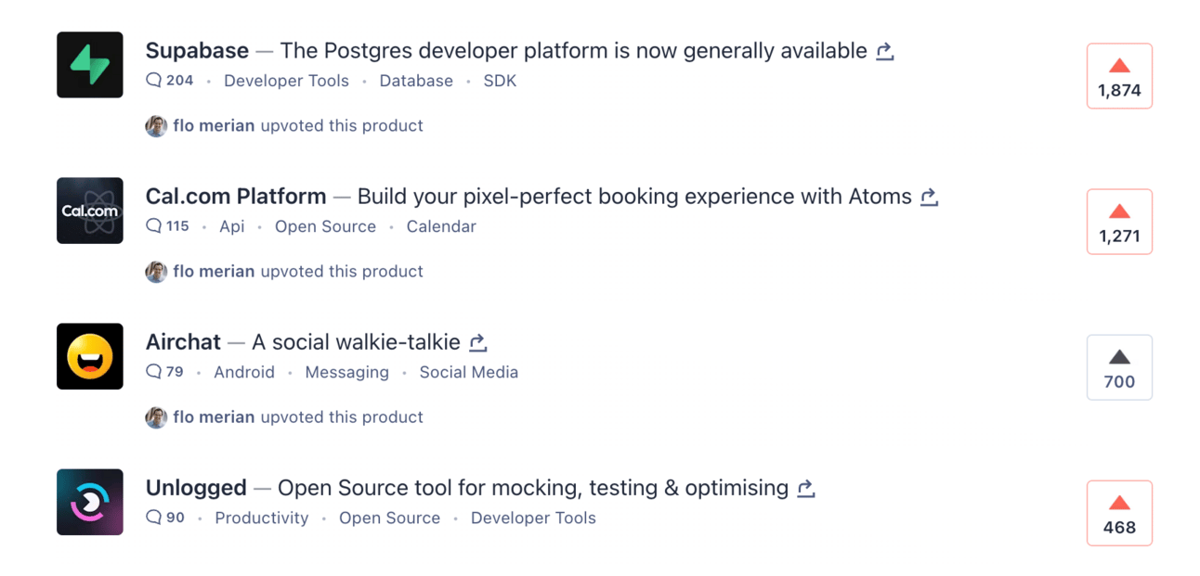Open flo merian's name link under Cal.com Platform
The width and height of the screenshot is (1200, 576).
[x=214, y=271]
